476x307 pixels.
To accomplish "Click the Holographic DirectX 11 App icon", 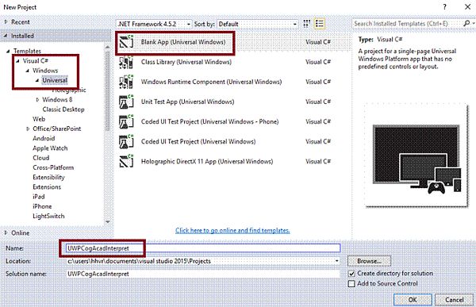I will (126, 162).
